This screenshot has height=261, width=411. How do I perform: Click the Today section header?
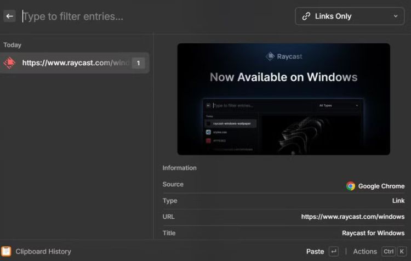point(13,45)
